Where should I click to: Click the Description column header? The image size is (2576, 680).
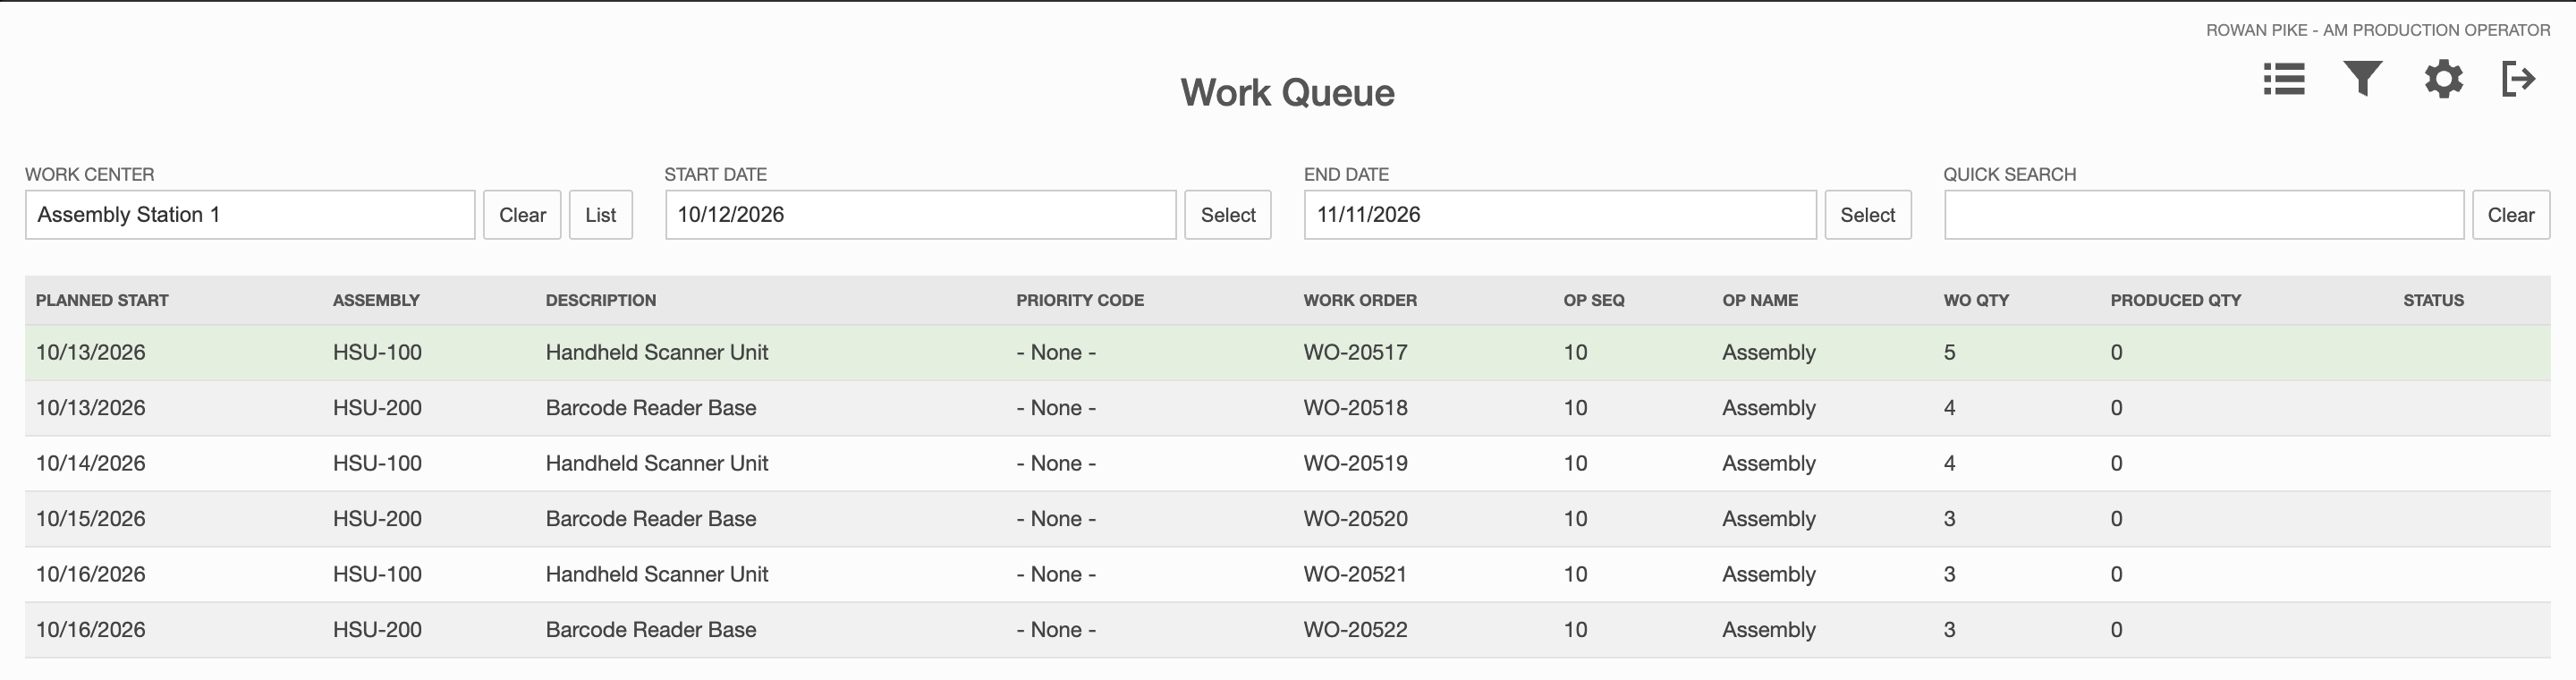[601, 300]
